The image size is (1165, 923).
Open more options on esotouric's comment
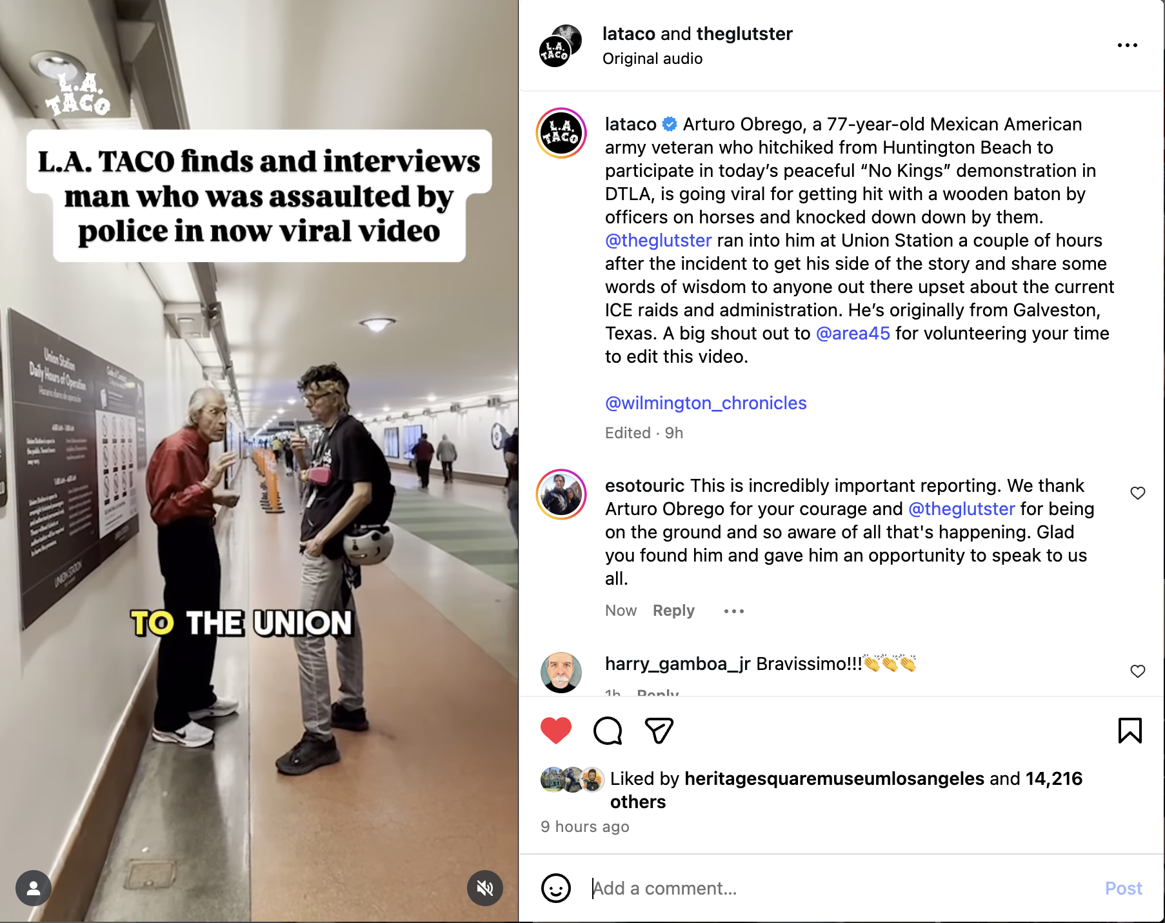[x=734, y=611]
